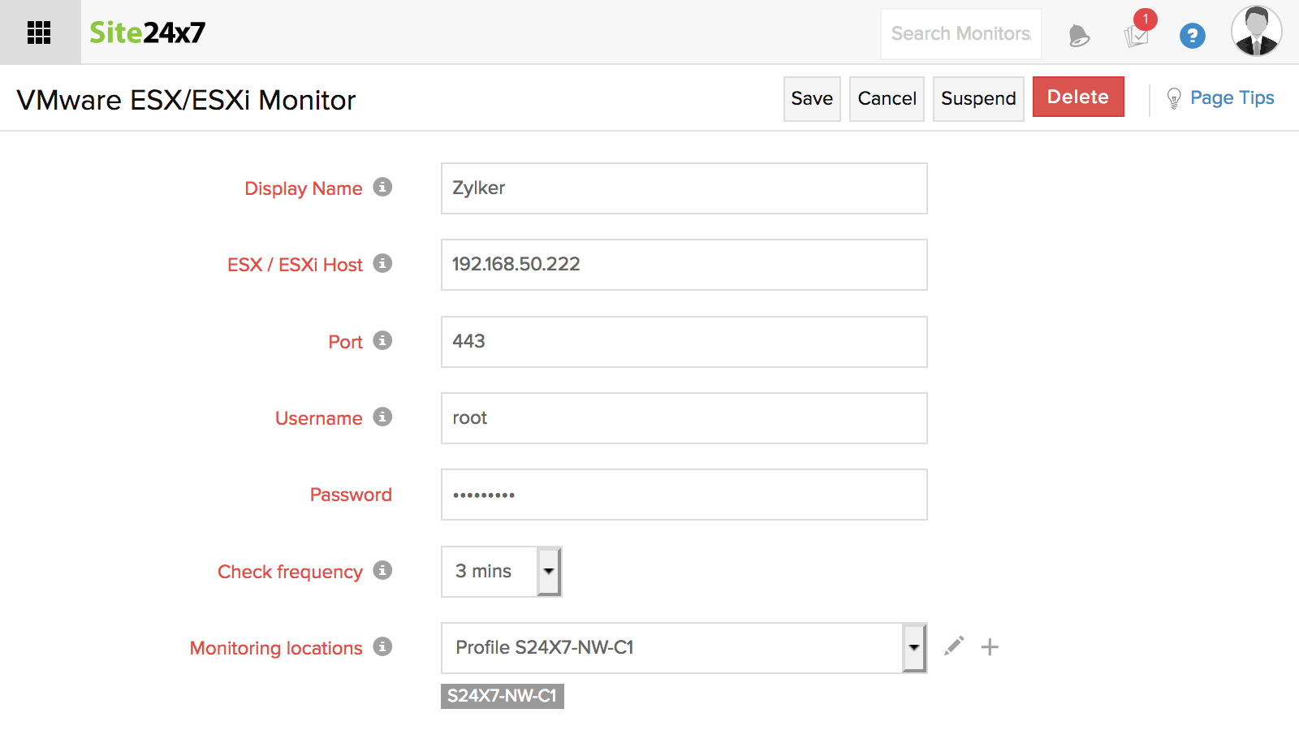1299x739 pixels.
Task: Add a new location profile with plus icon
Action: (990, 647)
